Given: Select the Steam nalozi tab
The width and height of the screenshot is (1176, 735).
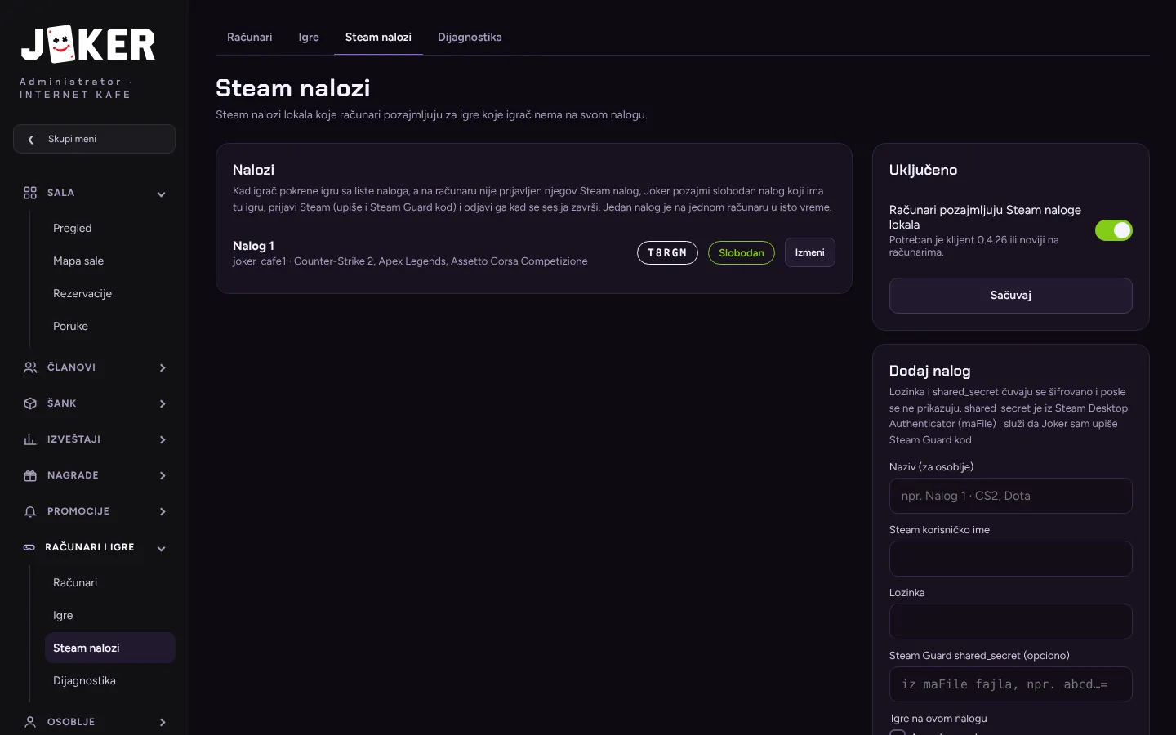Looking at the screenshot, I should [378, 38].
